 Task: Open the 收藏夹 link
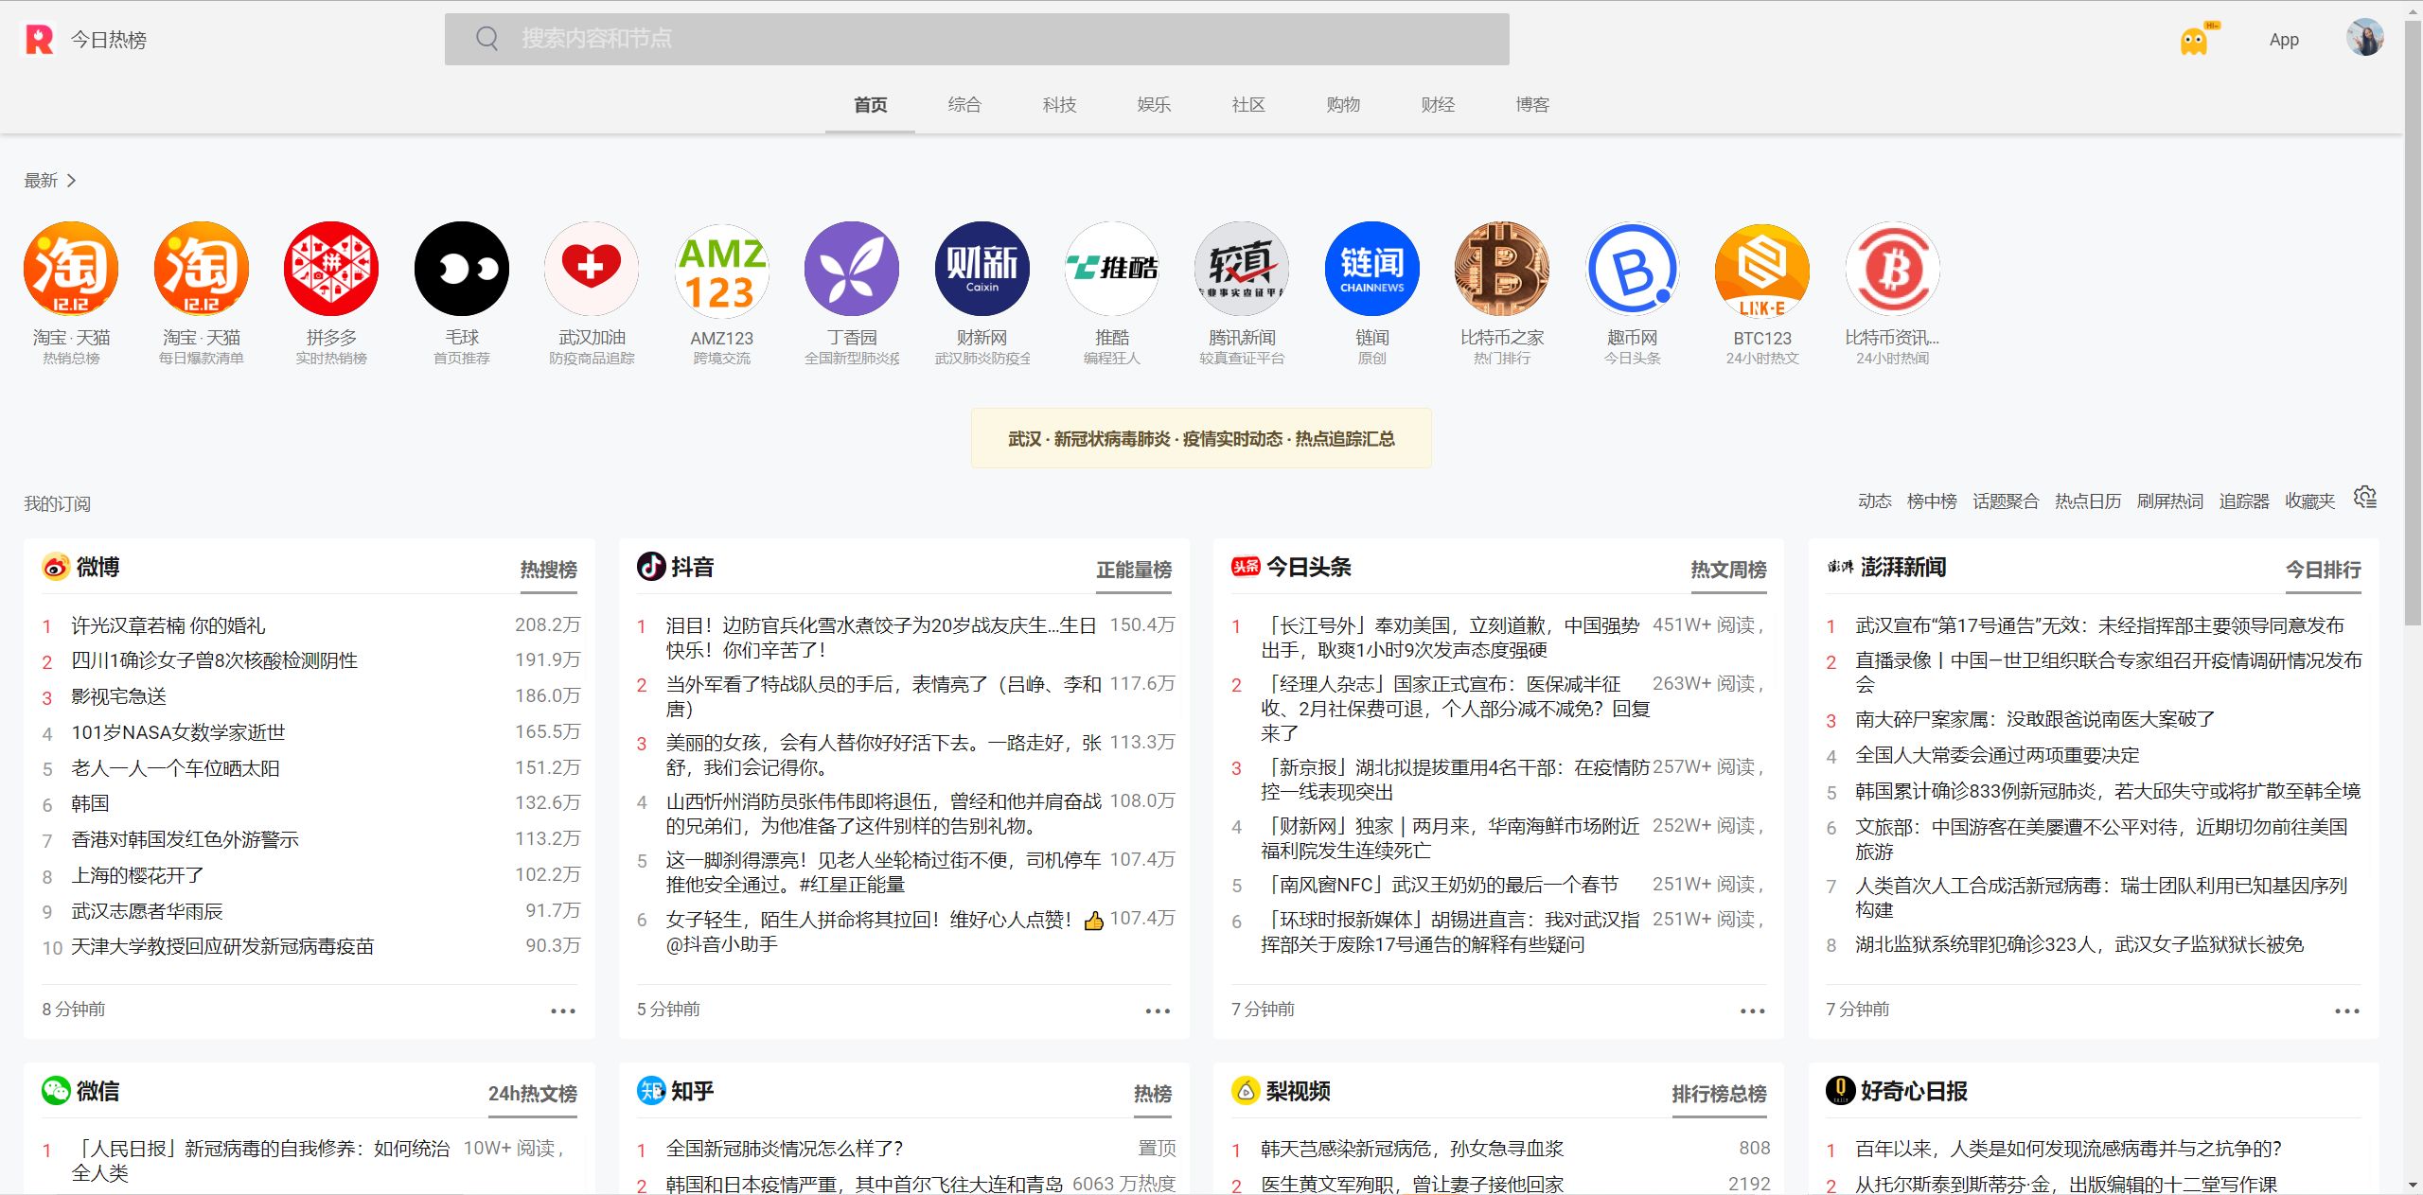(2310, 501)
